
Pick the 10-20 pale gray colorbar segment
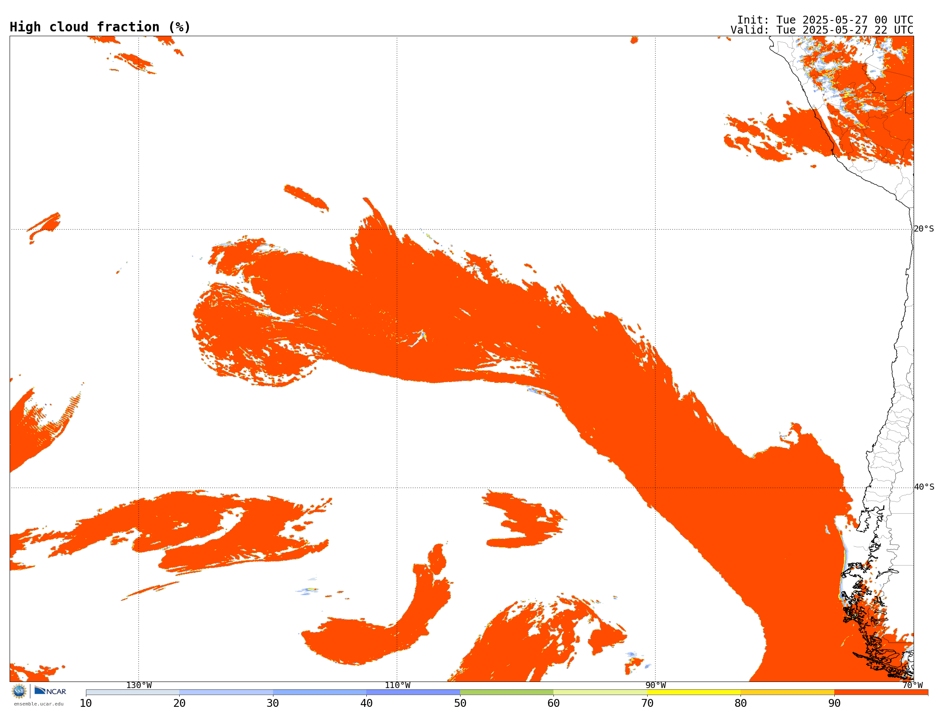(133, 692)
